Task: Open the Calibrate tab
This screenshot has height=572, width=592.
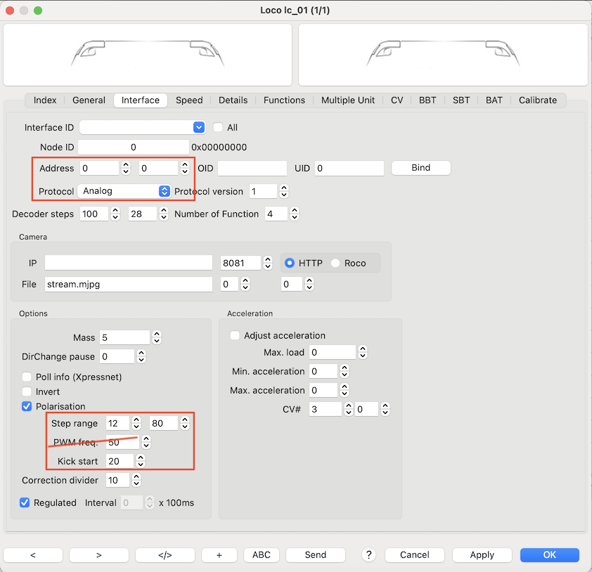Action: click(x=537, y=100)
